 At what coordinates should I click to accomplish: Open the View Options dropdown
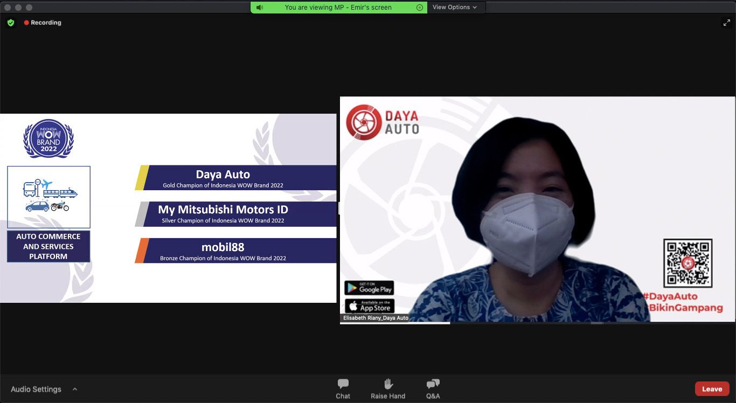pyautogui.click(x=455, y=8)
